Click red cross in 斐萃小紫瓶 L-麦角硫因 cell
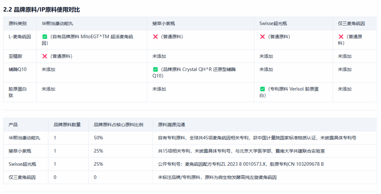The image size is (381, 194). (x=156, y=37)
